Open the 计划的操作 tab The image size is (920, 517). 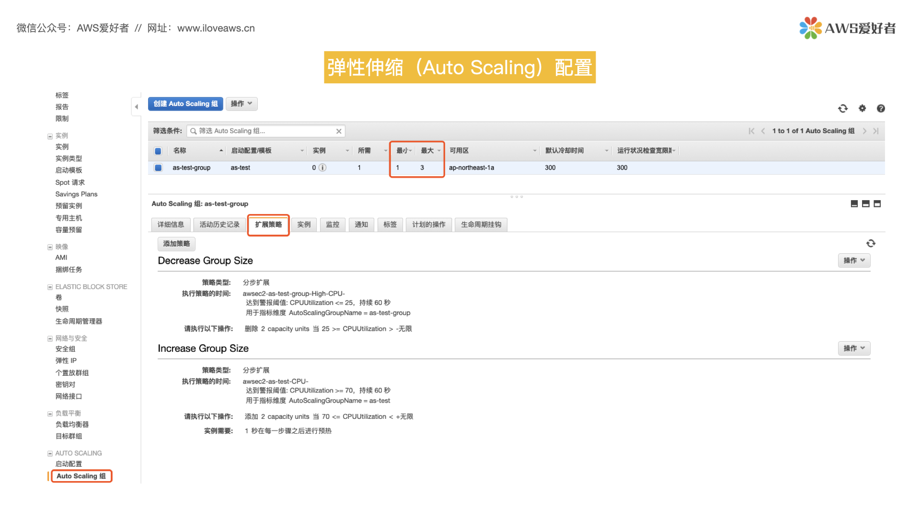point(429,225)
